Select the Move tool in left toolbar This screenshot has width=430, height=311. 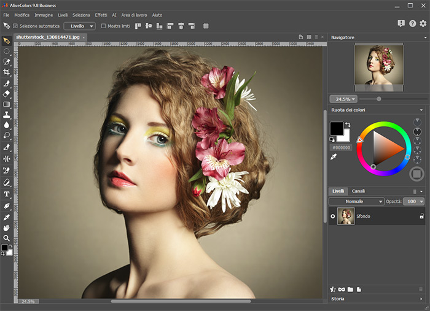pos(7,40)
